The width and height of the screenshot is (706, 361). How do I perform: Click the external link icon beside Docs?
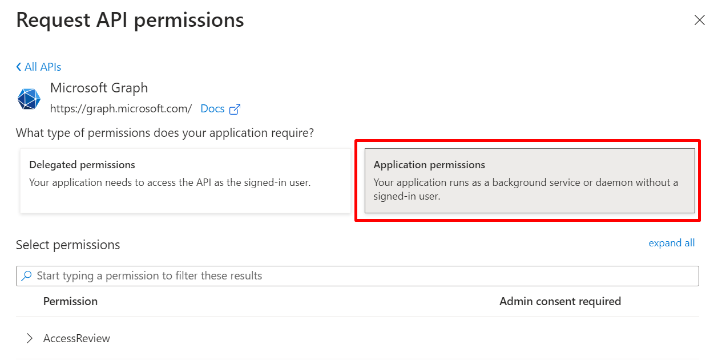235,109
